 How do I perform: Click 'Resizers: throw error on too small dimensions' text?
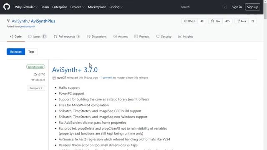click(x=98, y=145)
